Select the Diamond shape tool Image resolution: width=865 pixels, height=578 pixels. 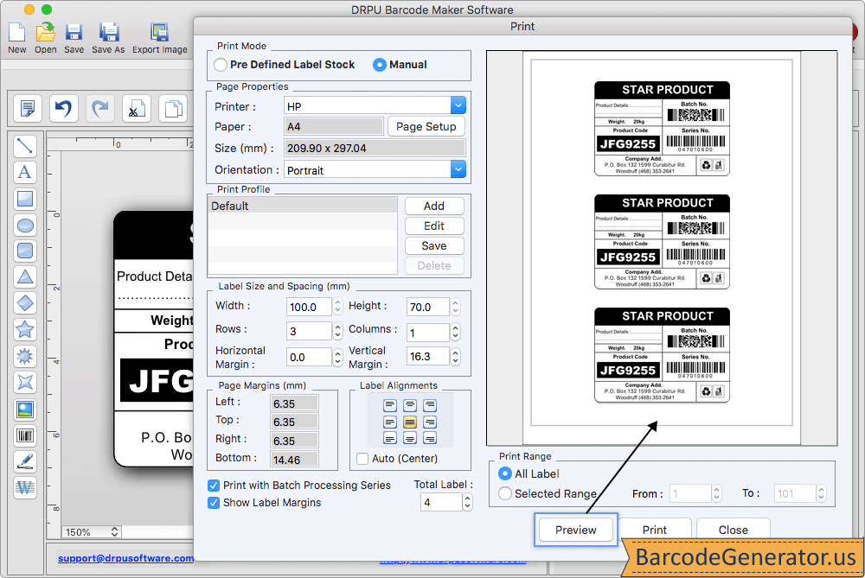click(25, 303)
